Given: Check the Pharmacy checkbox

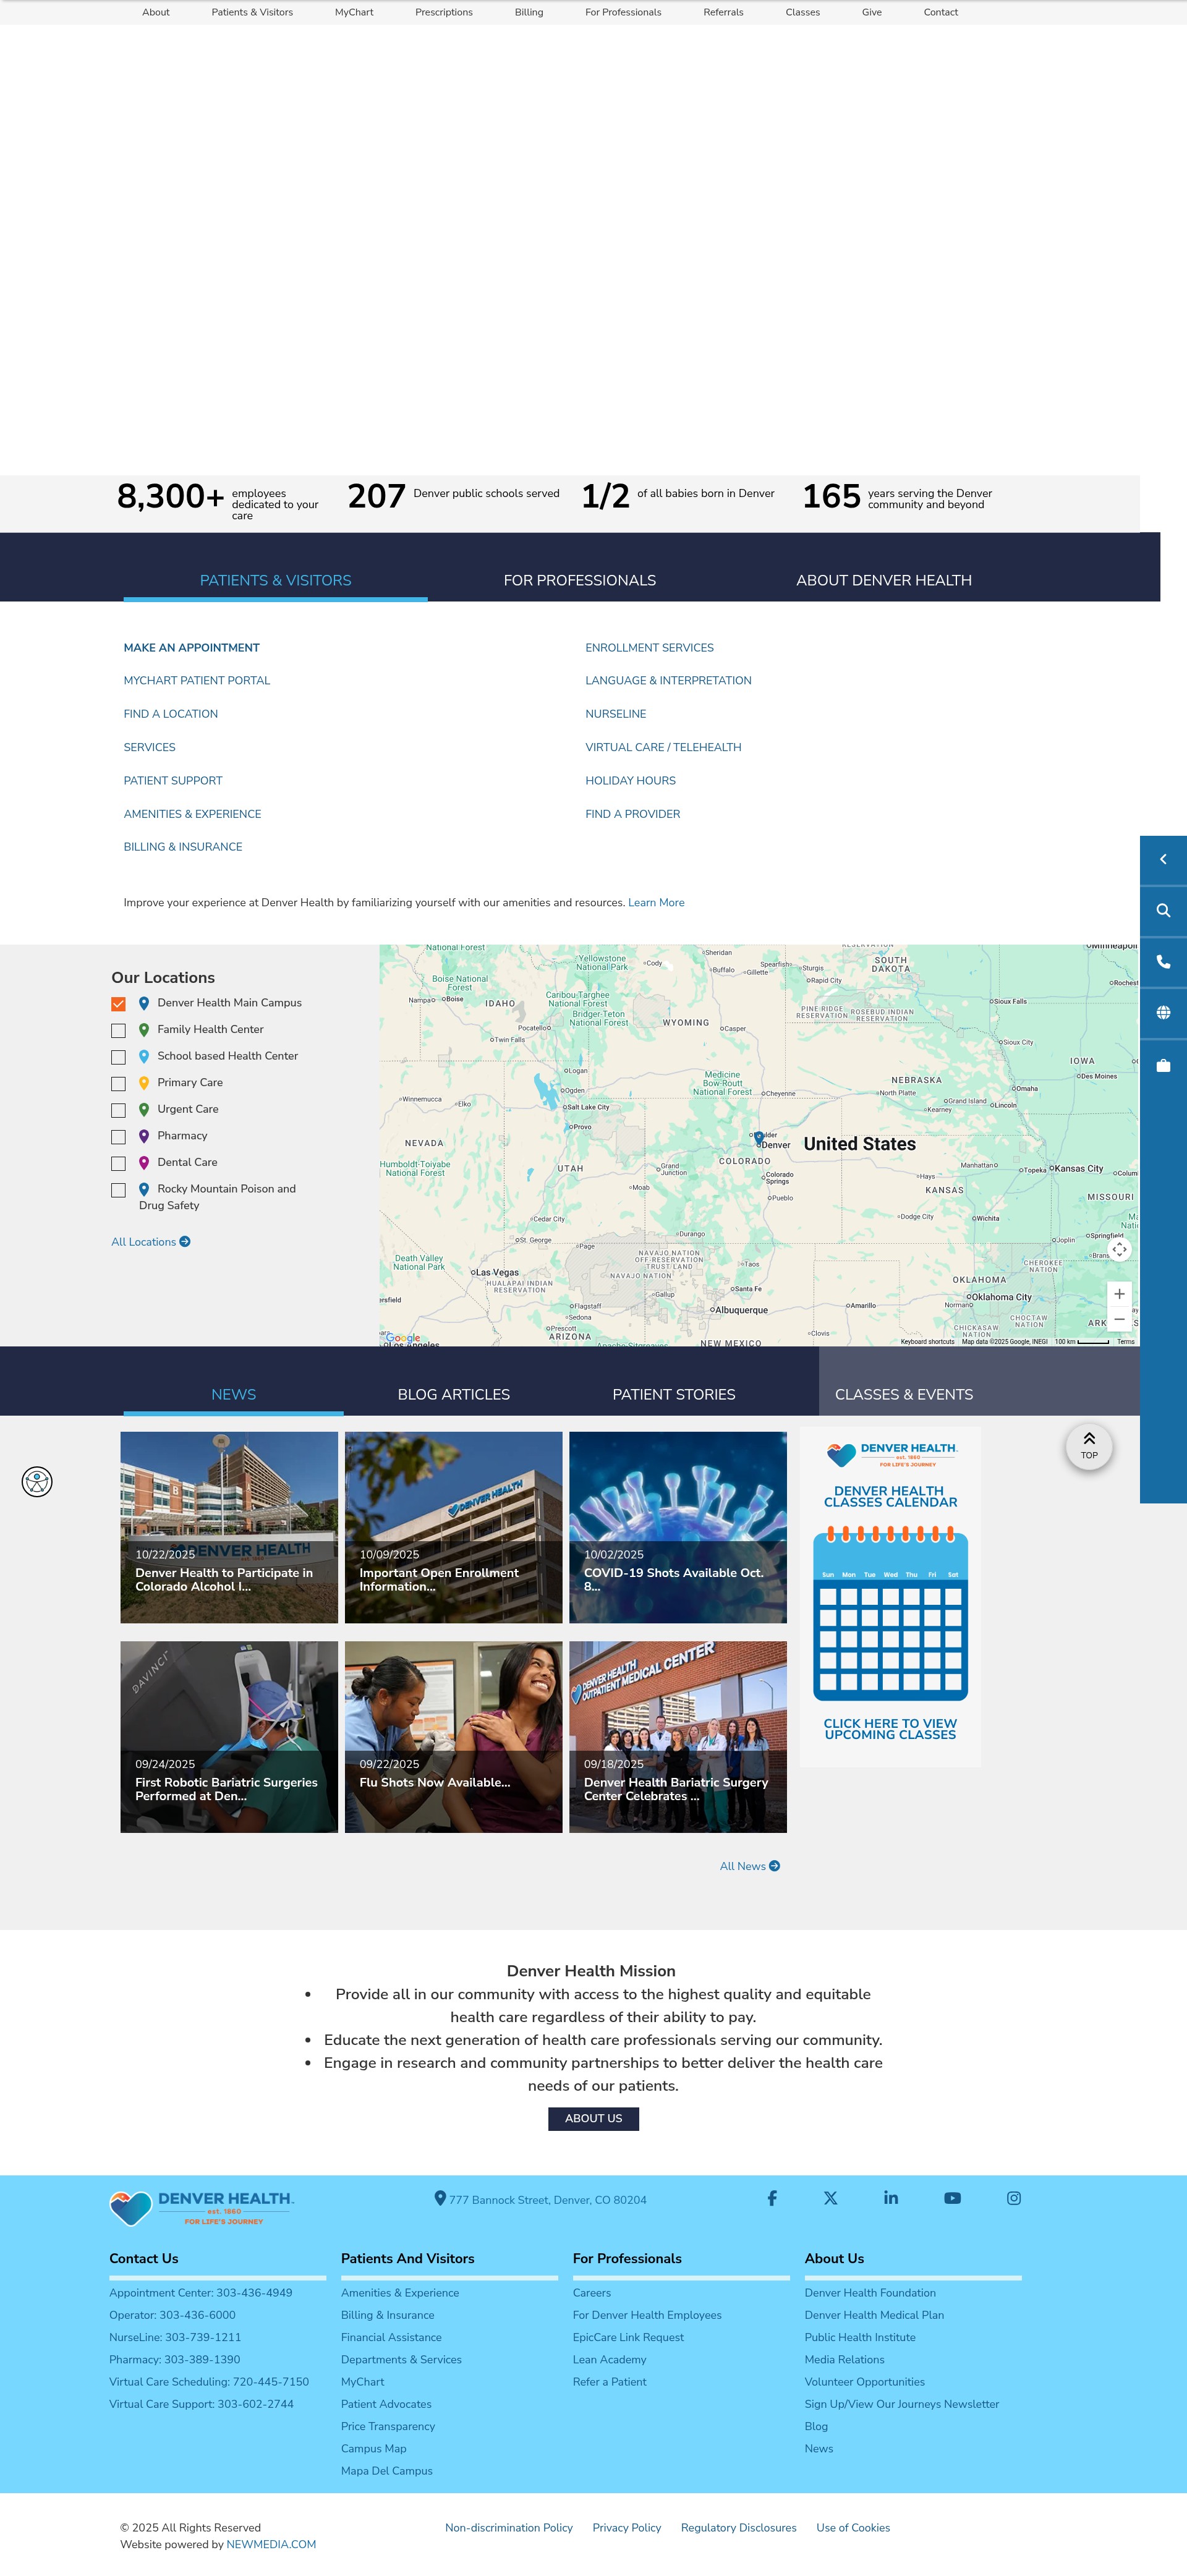Looking at the screenshot, I should click(118, 1137).
